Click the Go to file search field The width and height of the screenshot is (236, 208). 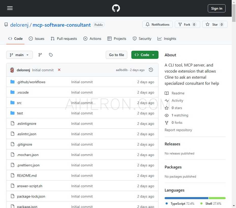point(116,55)
